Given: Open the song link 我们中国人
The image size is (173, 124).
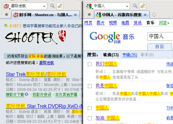Looking at the screenshot, I should pos(107,64).
